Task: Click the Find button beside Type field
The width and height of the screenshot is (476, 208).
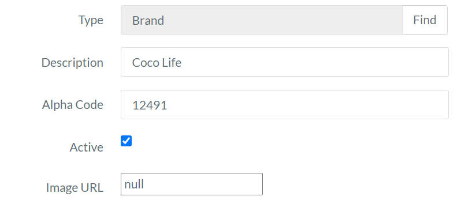Action: point(425,20)
